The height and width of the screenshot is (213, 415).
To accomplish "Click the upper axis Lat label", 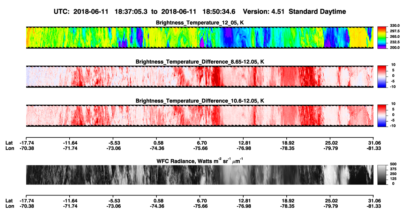I will click(9, 143).
